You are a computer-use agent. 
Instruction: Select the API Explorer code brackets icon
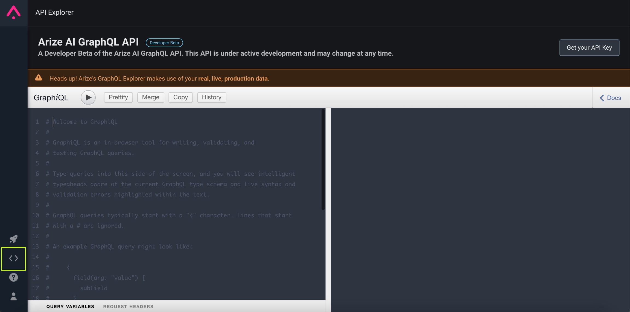(13, 258)
